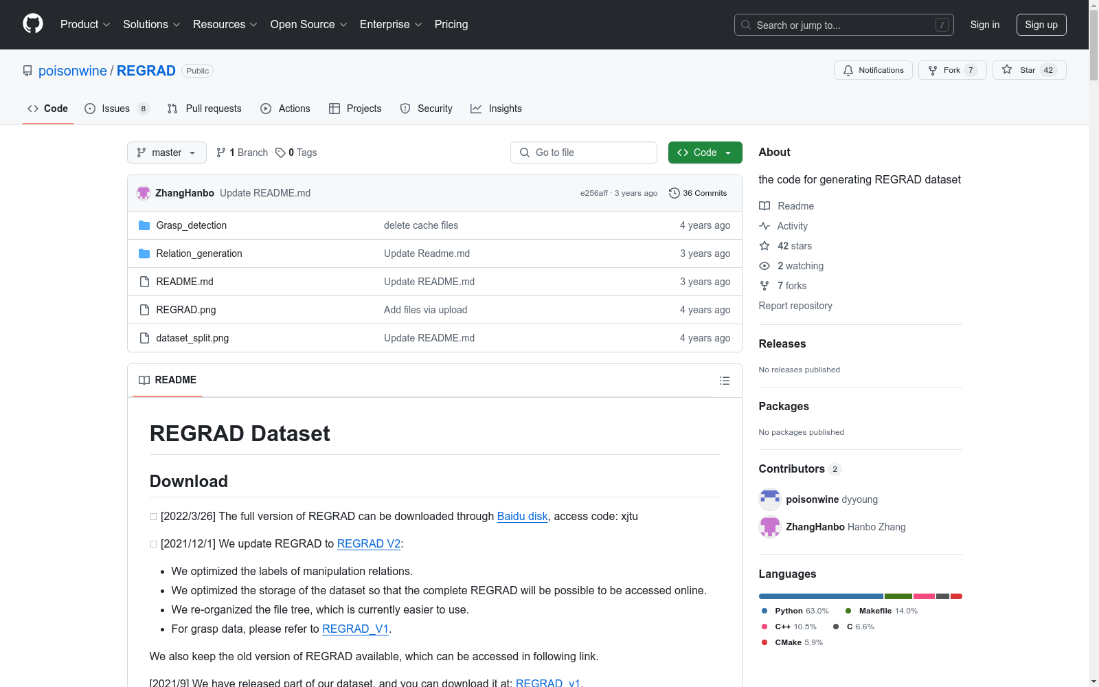This screenshot has height=687, width=1099.
Task: Click the book icon on README tab
Action: [144, 380]
